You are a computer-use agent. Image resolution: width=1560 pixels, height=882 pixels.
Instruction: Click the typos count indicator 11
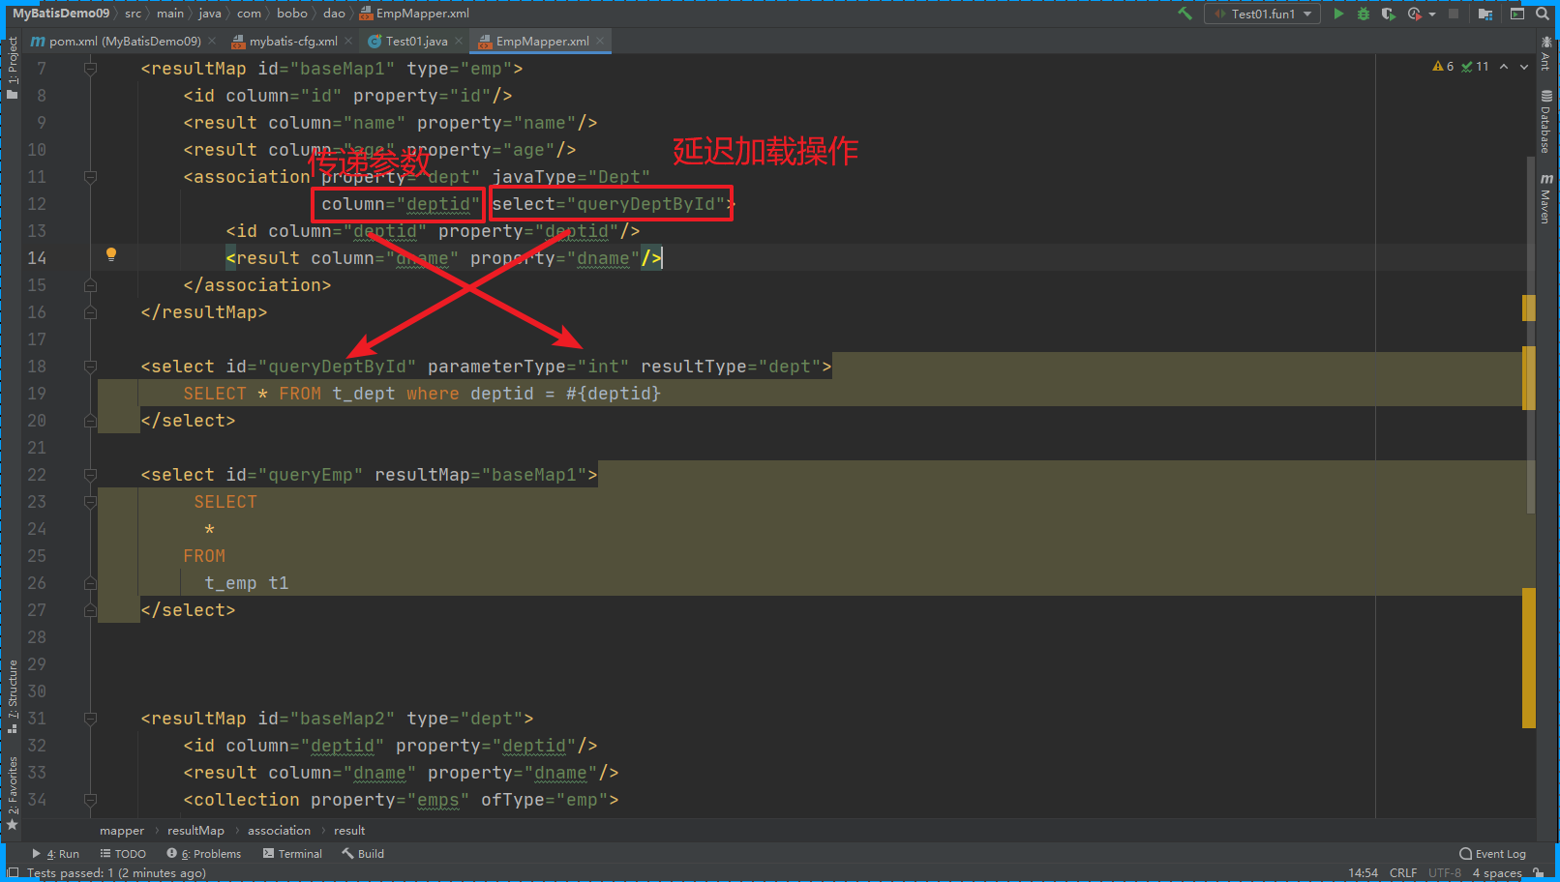pos(1476,67)
